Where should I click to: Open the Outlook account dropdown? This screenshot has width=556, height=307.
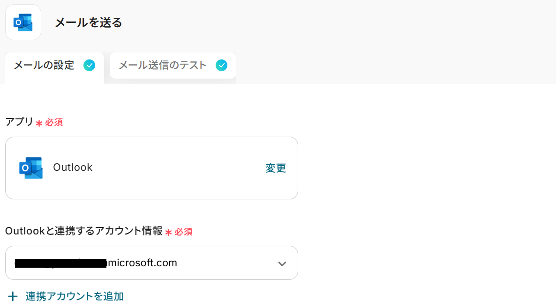(151, 263)
